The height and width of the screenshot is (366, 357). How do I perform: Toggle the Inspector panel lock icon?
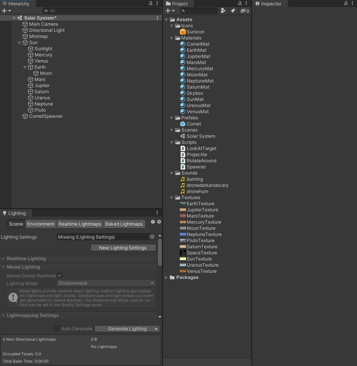pyautogui.click(x=346, y=3)
